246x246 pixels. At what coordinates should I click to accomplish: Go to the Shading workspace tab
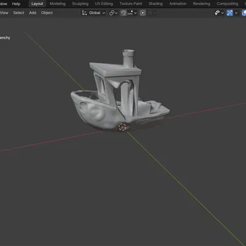coord(156,4)
